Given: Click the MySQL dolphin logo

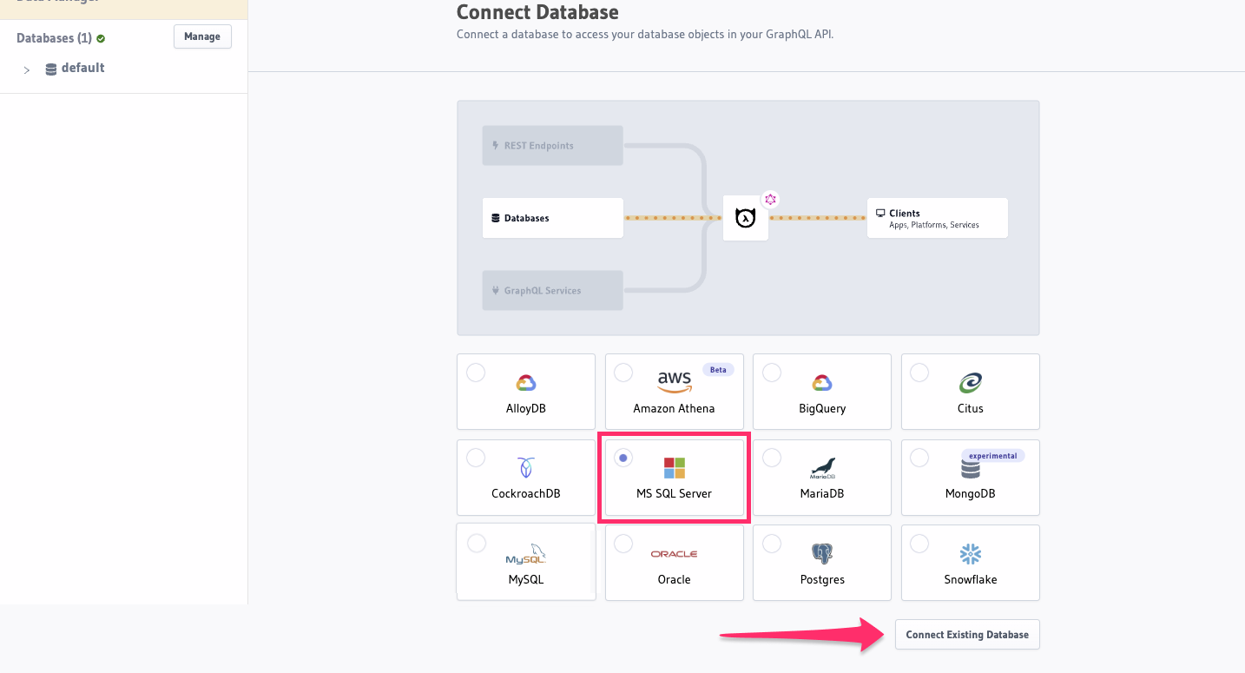Looking at the screenshot, I should [x=526, y=554].
